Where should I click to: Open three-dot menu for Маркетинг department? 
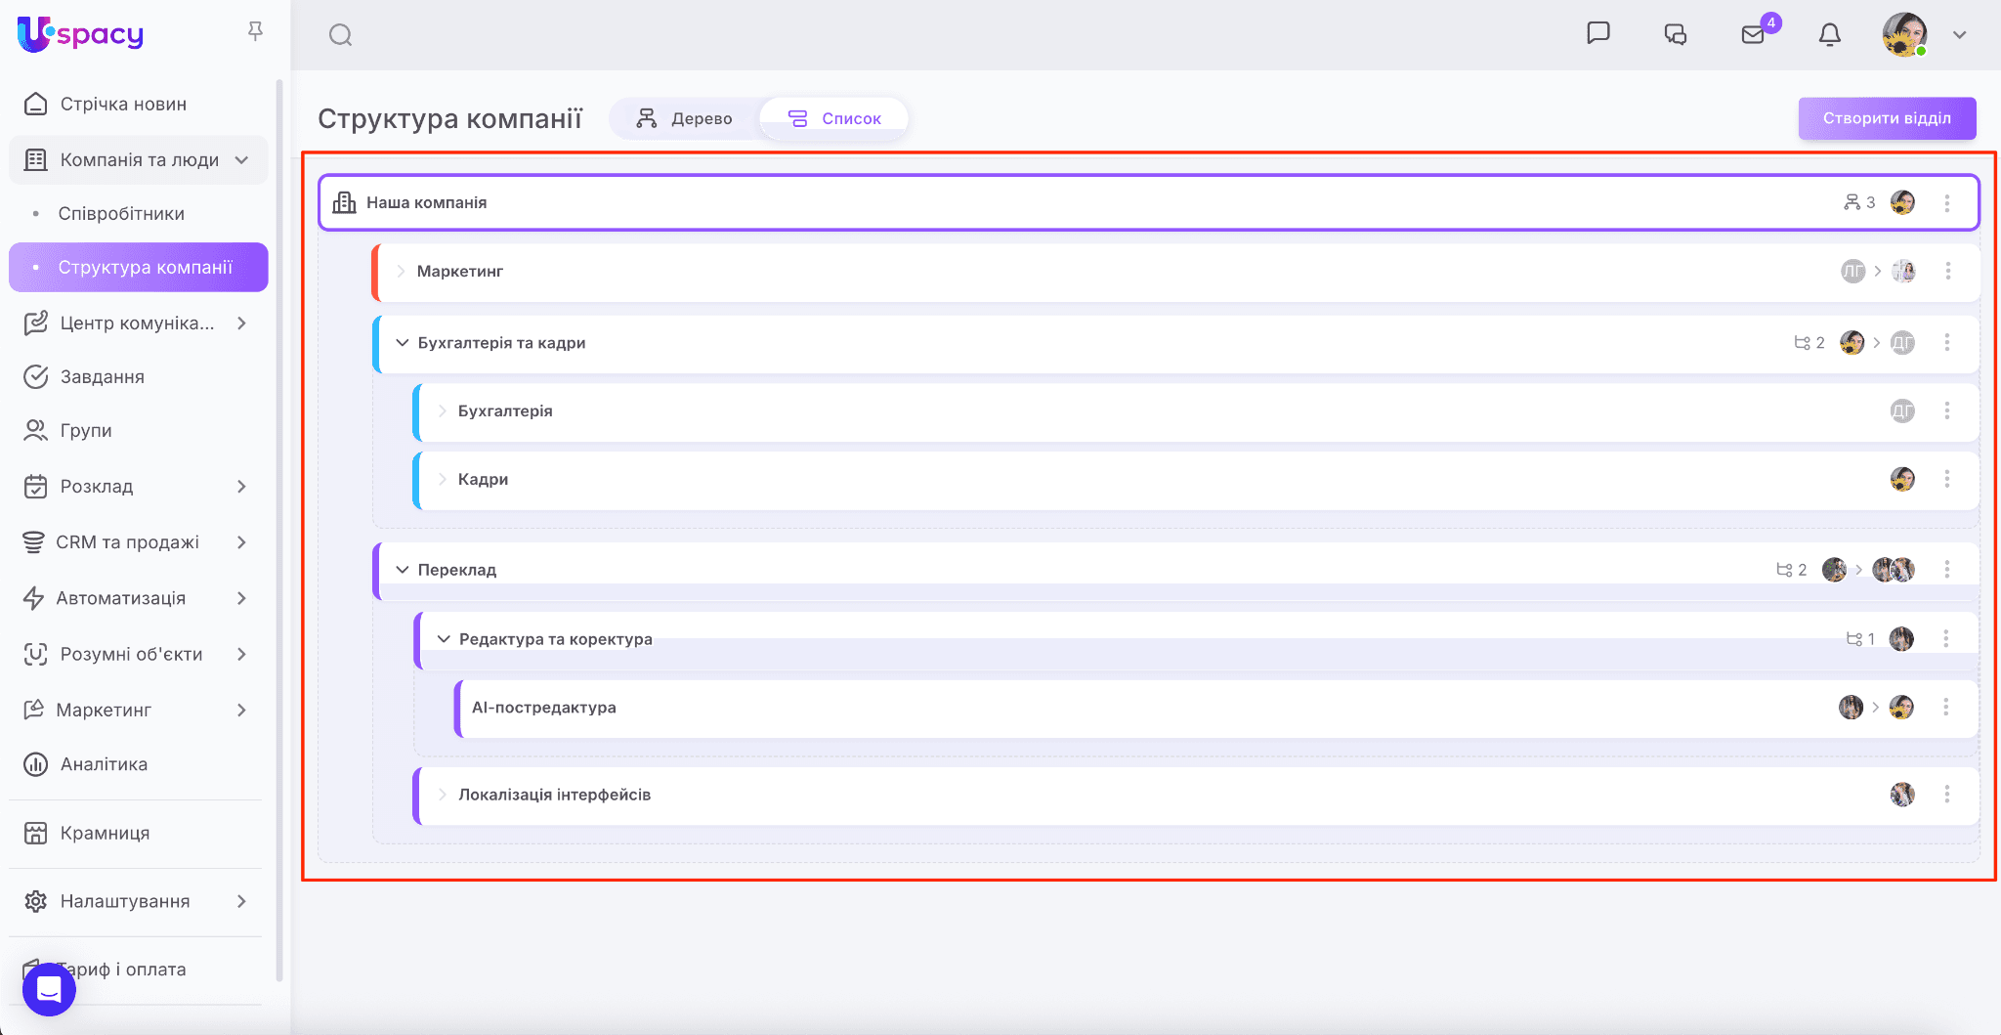point(1947,271)
